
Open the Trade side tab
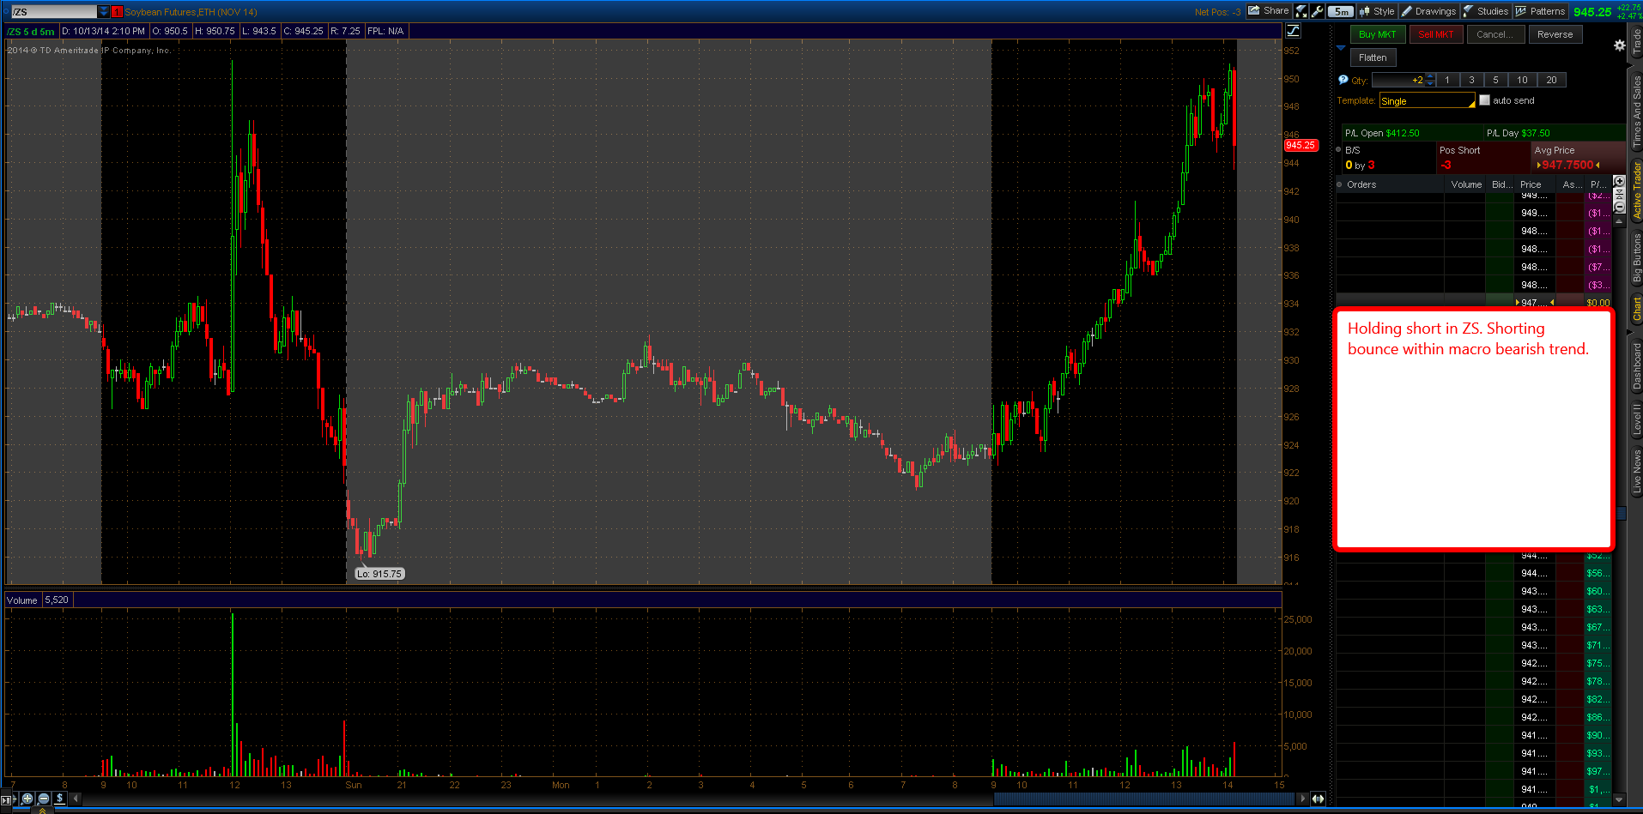(x=1636, y=42)
